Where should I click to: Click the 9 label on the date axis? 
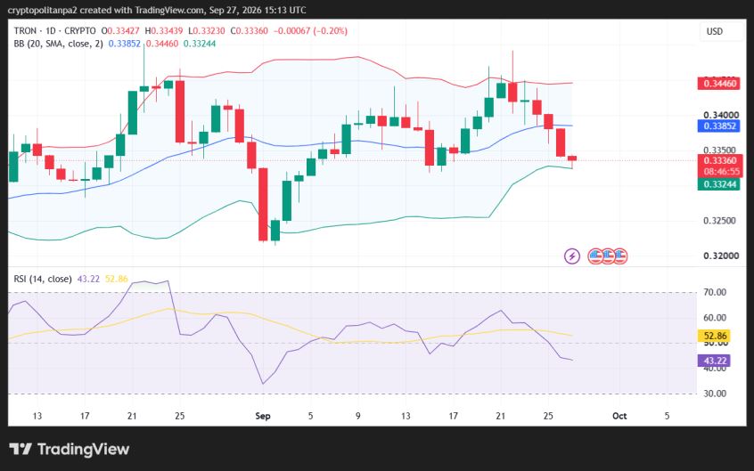click(357, 416)
